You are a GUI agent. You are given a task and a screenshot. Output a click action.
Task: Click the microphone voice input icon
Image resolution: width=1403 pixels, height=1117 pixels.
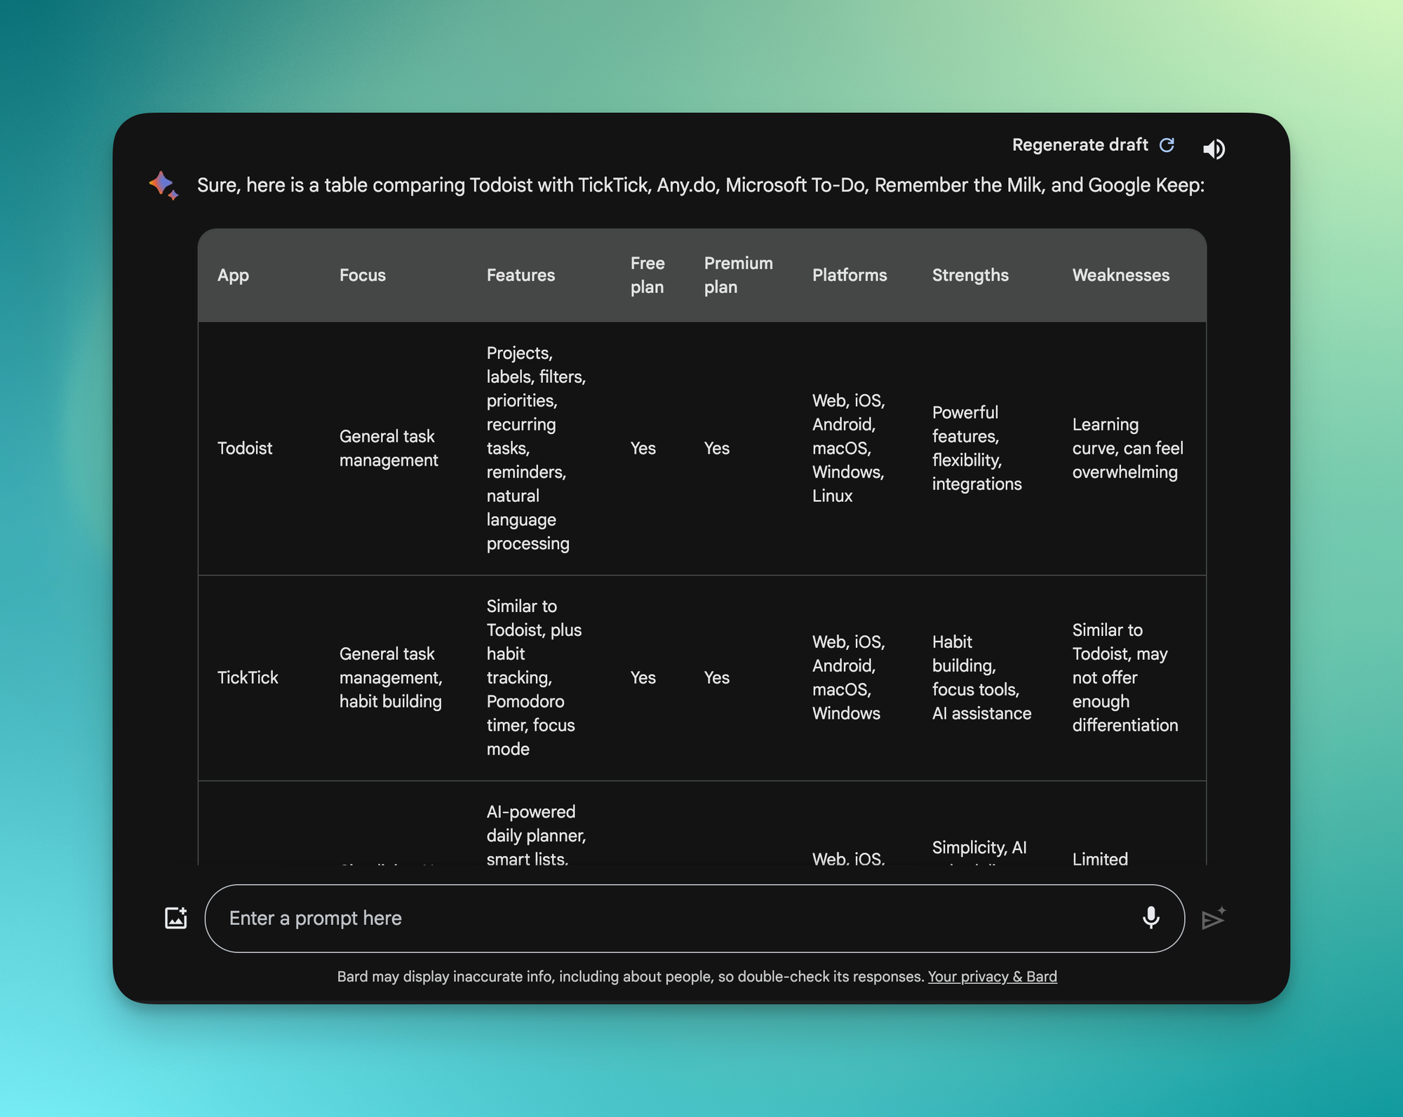click(1150, 918)
